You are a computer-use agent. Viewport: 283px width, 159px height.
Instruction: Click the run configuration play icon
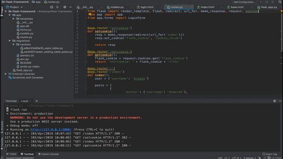[x=261, y=2]
